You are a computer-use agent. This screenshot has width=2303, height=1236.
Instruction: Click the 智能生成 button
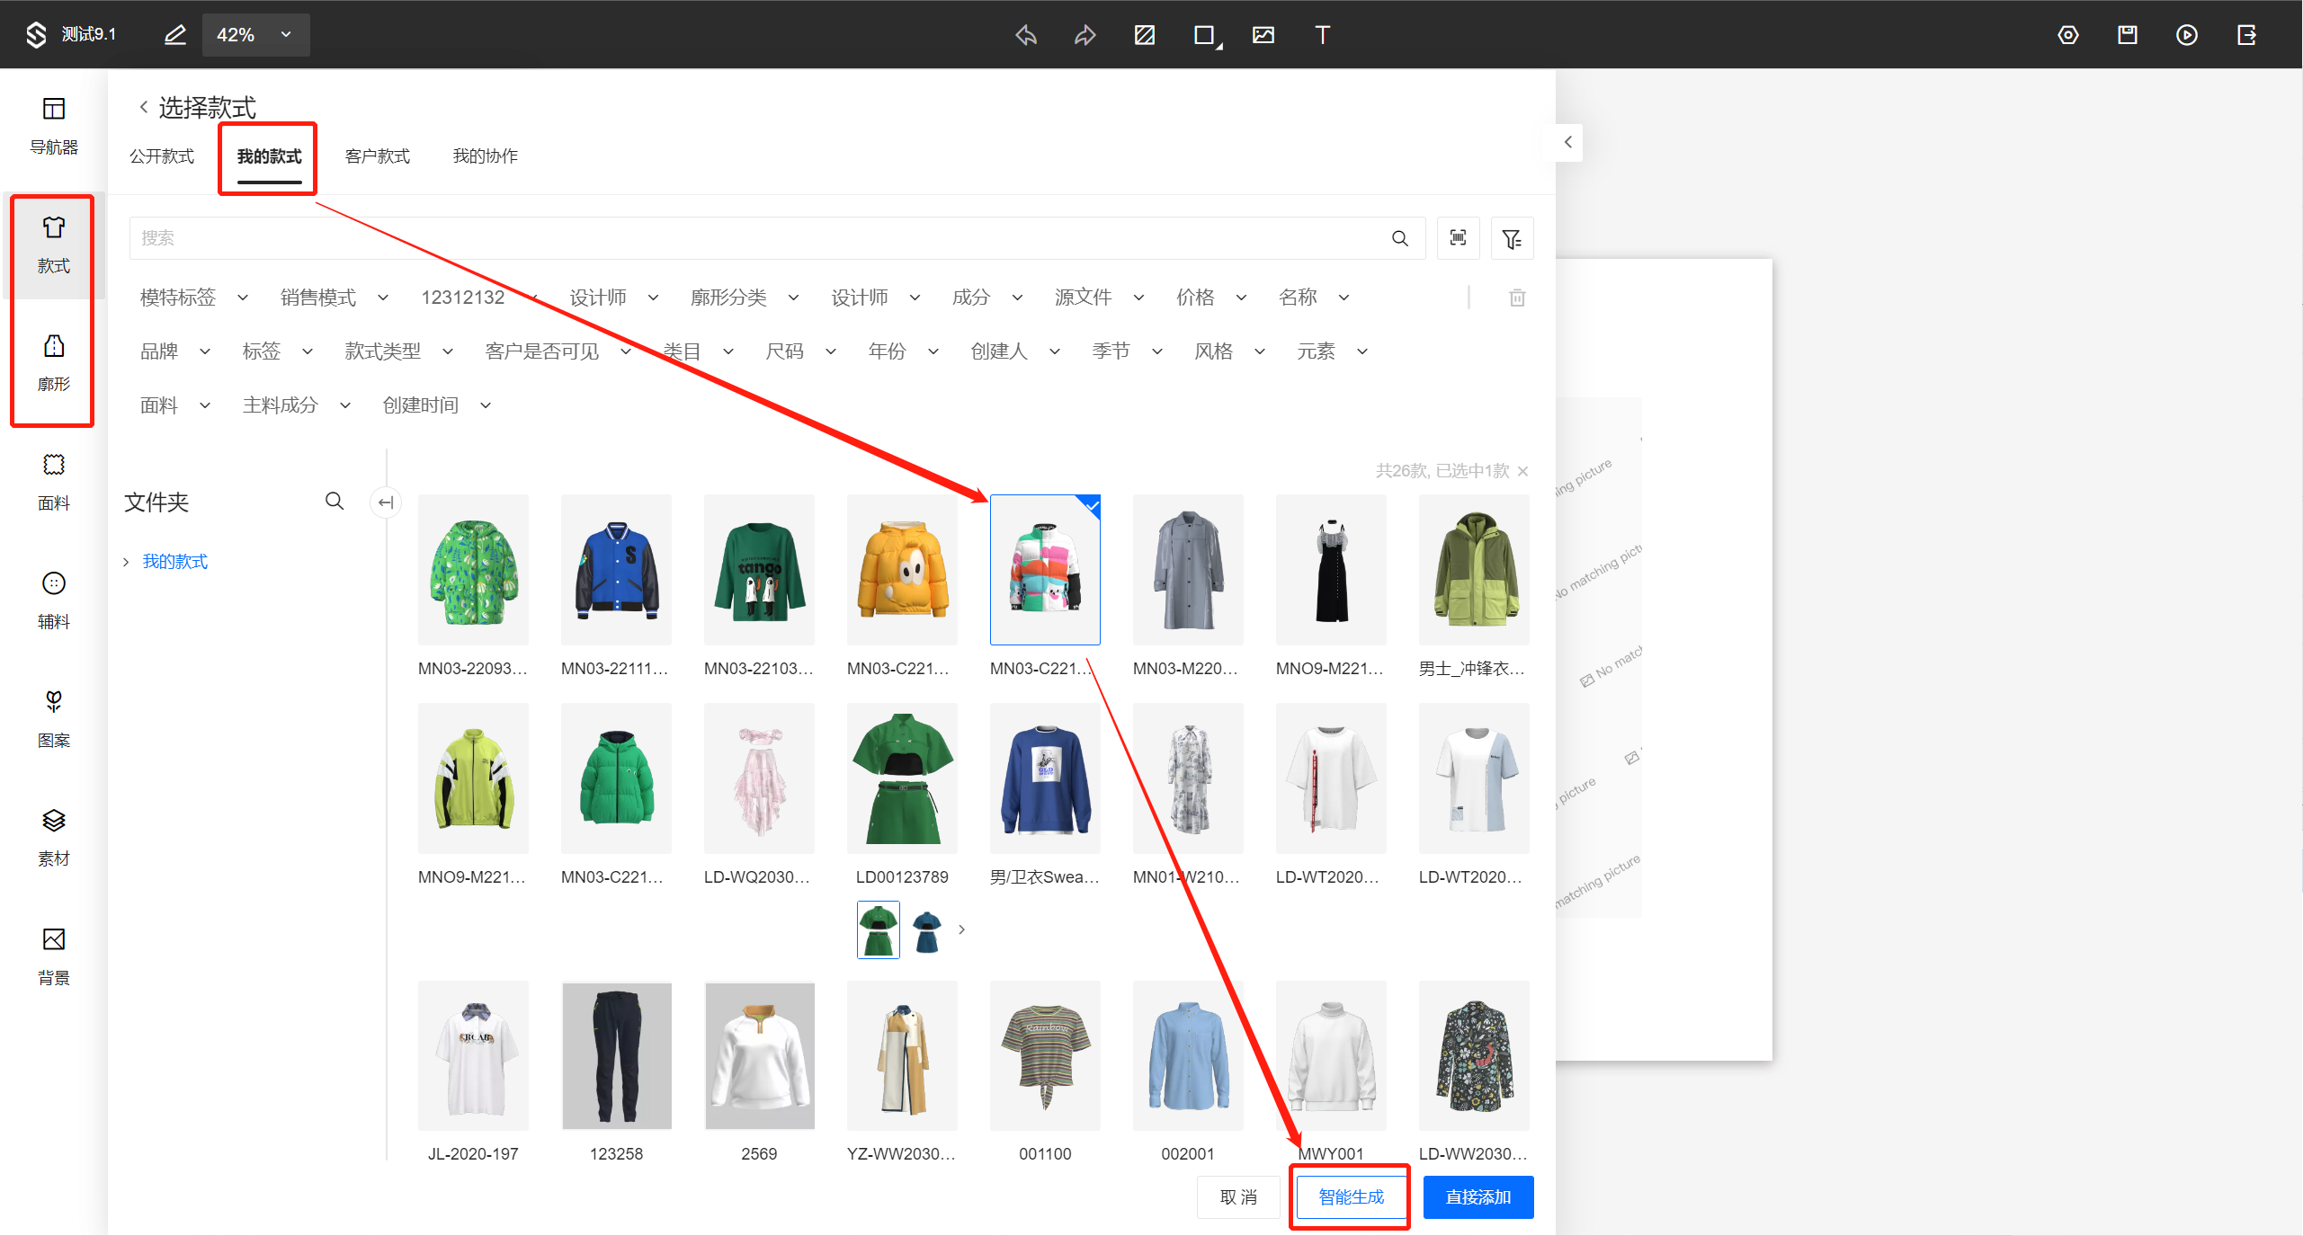click(x=1352, y=1197)
